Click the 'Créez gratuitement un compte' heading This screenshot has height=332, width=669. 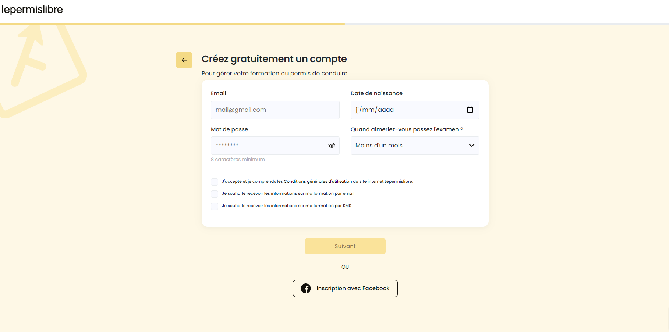[x=274, y=59]
